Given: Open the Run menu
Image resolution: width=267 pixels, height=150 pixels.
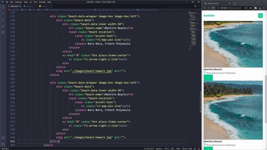Looking at the screenshot, I should [x=35, y=2].
